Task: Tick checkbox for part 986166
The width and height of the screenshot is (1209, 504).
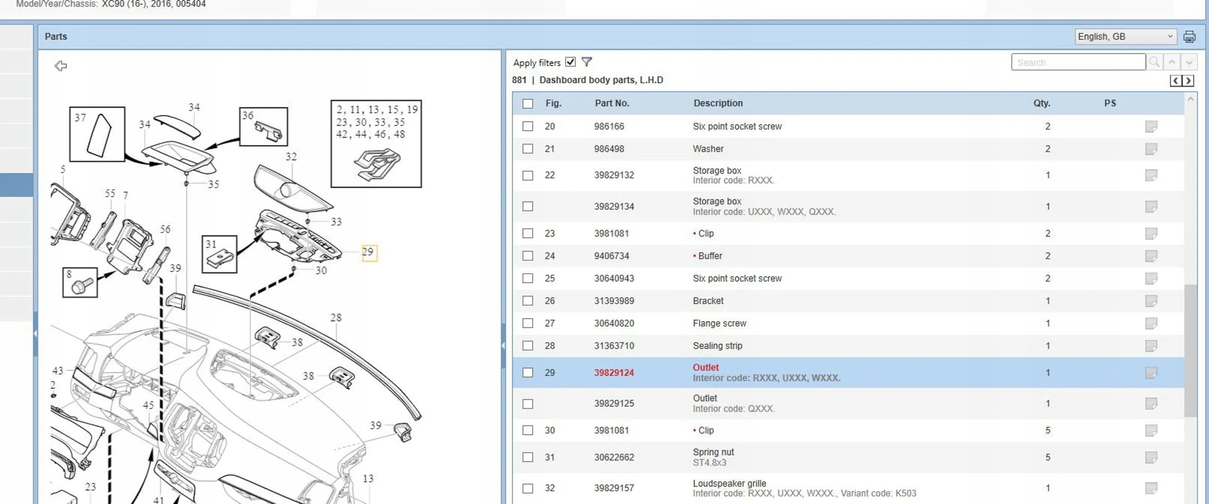Action: point(528,126)
